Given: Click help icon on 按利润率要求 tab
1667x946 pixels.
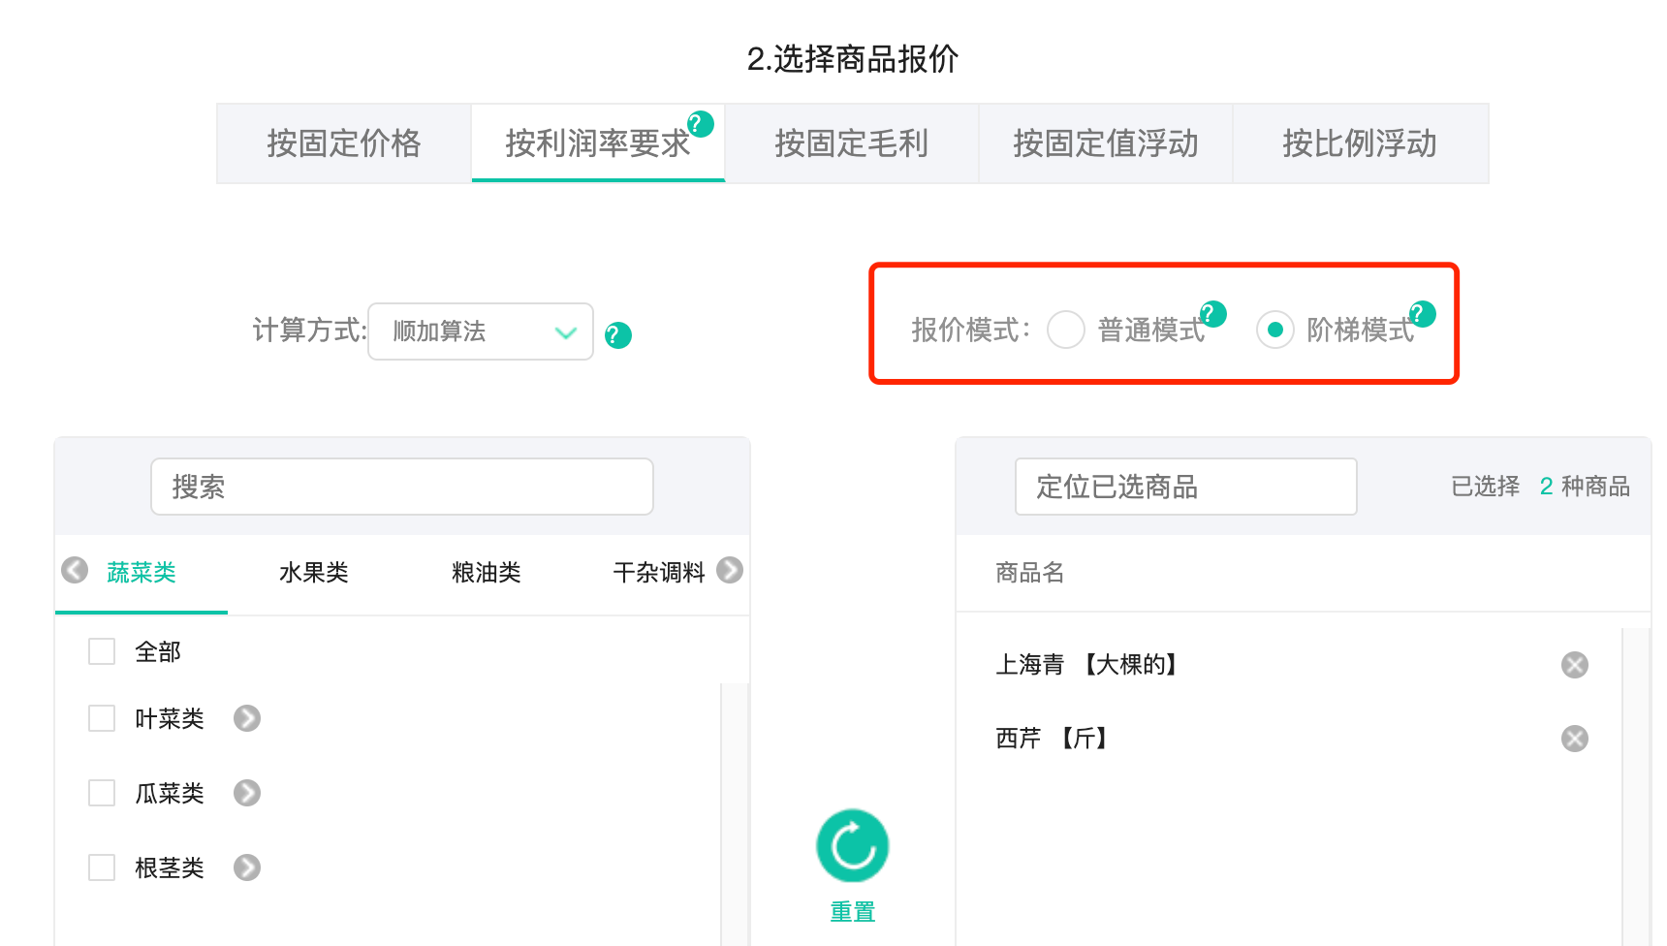Looking at the screenshot, I should tap(701, 124).
